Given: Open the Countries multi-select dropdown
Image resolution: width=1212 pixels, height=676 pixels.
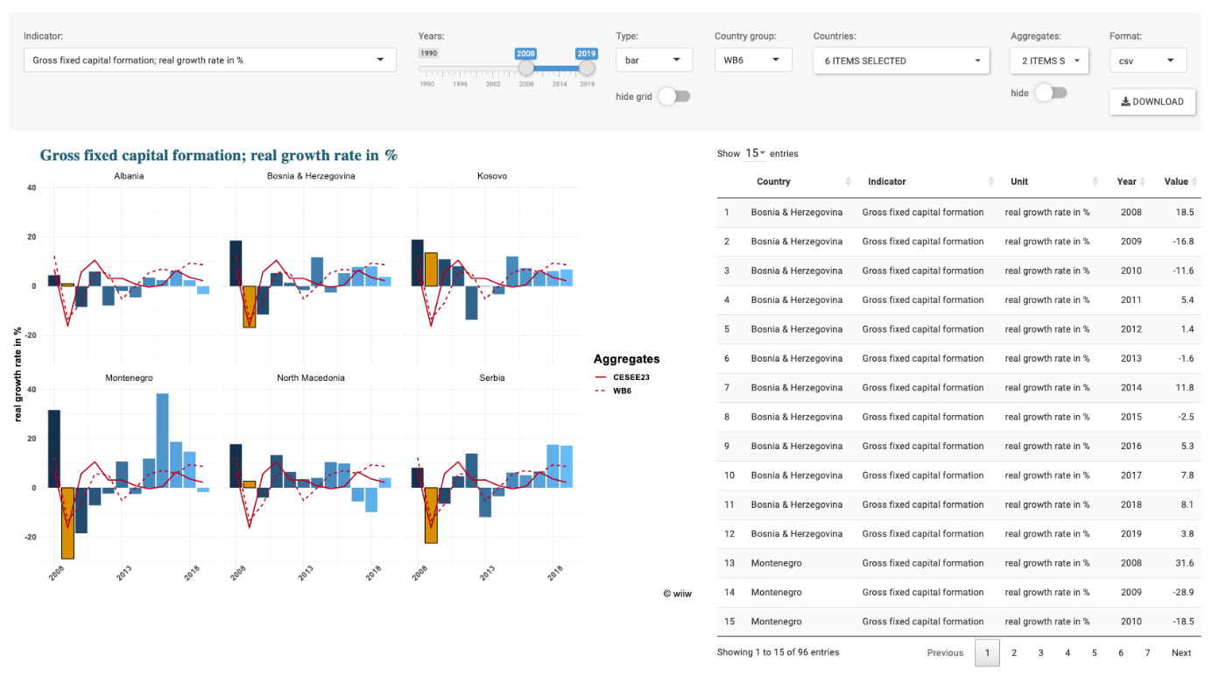Looking at the screenshot, I should click(900, 61).
